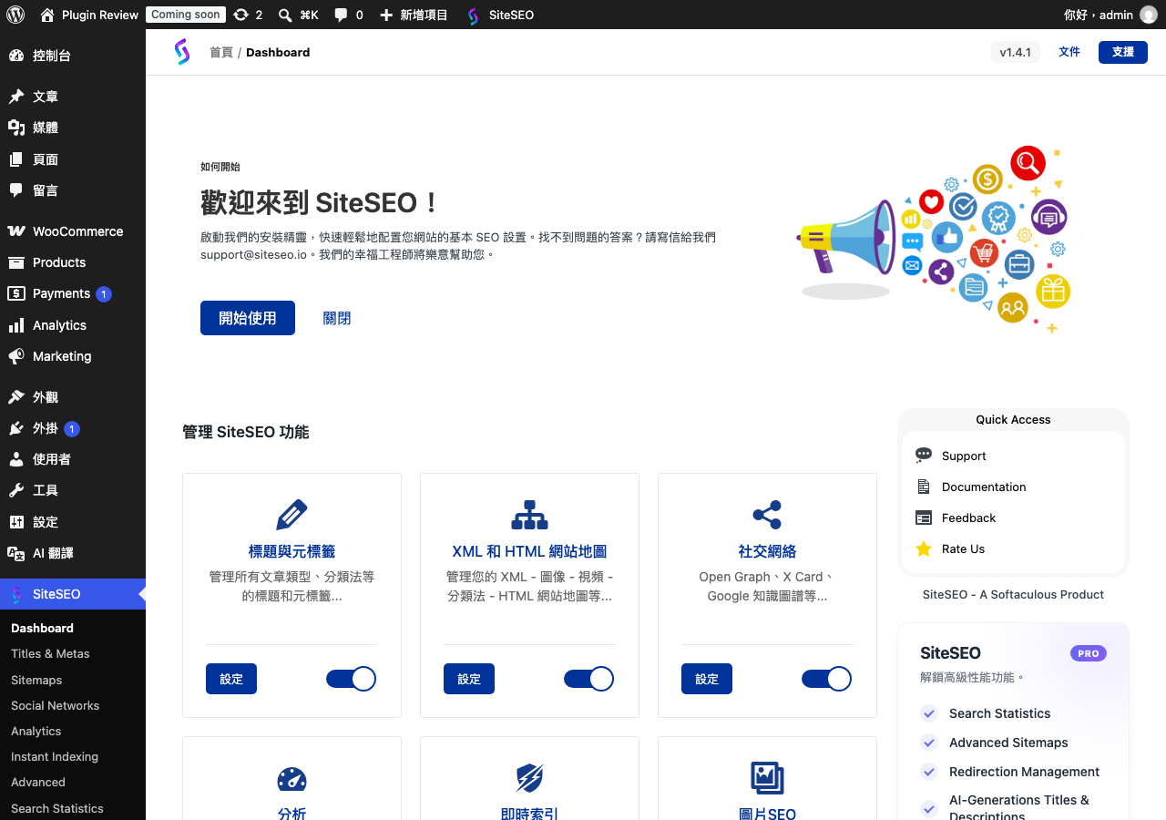The height and width of the screenshot is (820, 1166).
Task: Open the search ⌘K magnifier
Action: (x=285, y=15)
